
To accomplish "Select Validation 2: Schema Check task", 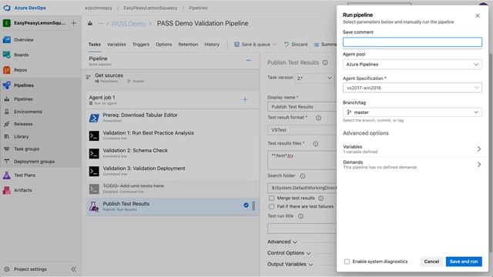I will (x=173, y=153).
